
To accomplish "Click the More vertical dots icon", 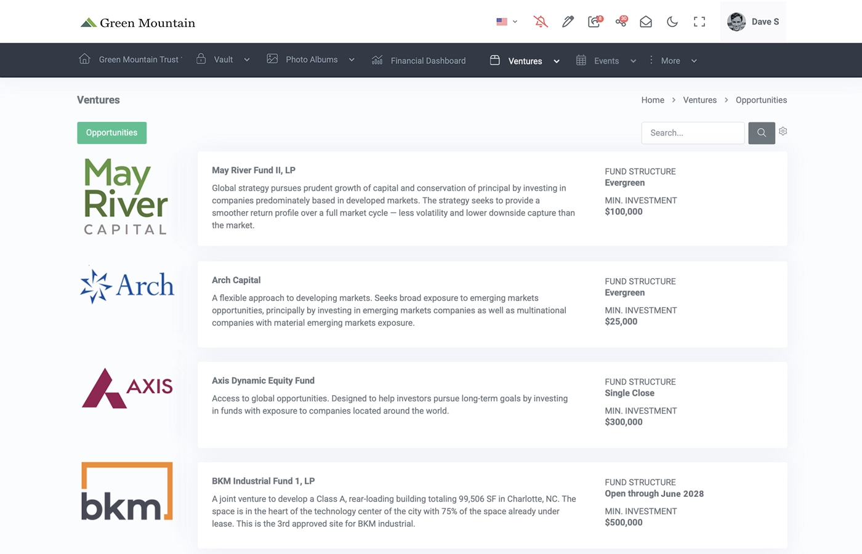I will (651, 60).
